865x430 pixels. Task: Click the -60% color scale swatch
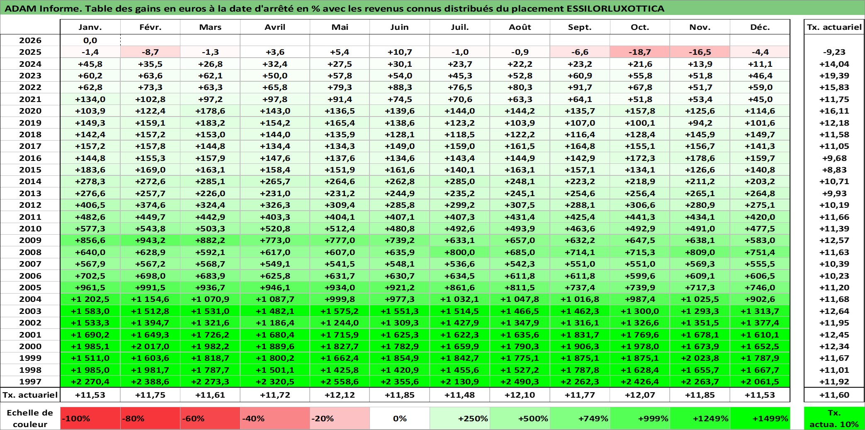(x=210, y=418)
